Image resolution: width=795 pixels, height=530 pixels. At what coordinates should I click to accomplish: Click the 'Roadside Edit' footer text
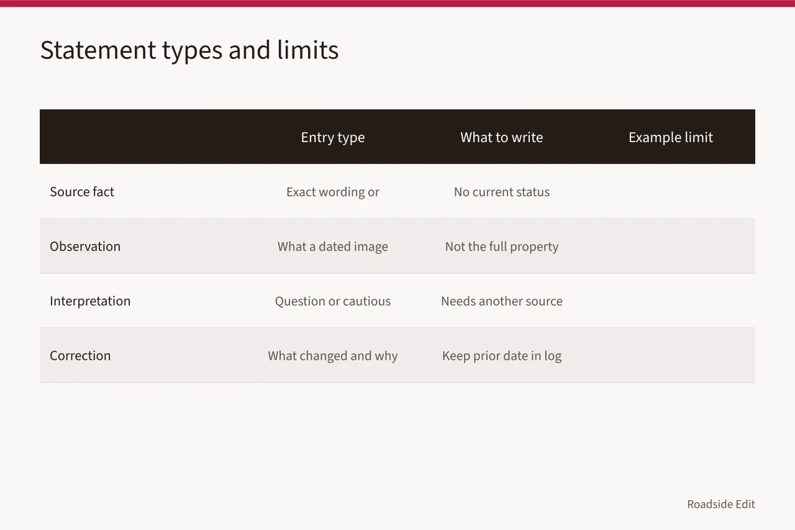(721, 504)
